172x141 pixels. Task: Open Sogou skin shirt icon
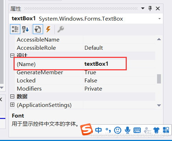(156, 130)
